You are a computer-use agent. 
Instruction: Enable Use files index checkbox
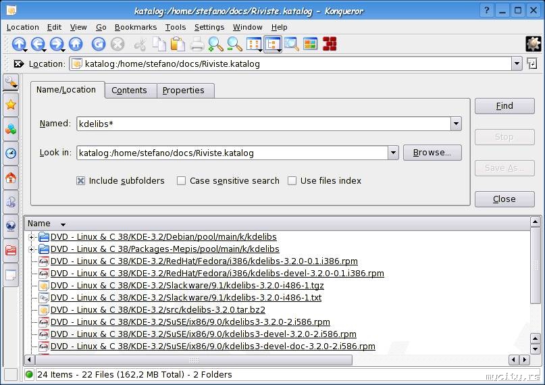[x=292, y=181]
